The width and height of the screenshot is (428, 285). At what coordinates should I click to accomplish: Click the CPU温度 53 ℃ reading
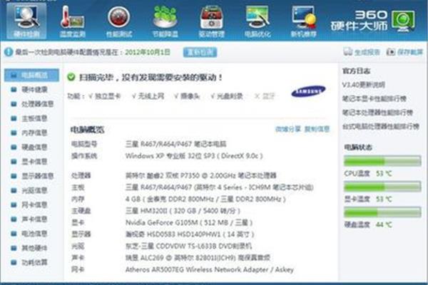pos(384,173)
